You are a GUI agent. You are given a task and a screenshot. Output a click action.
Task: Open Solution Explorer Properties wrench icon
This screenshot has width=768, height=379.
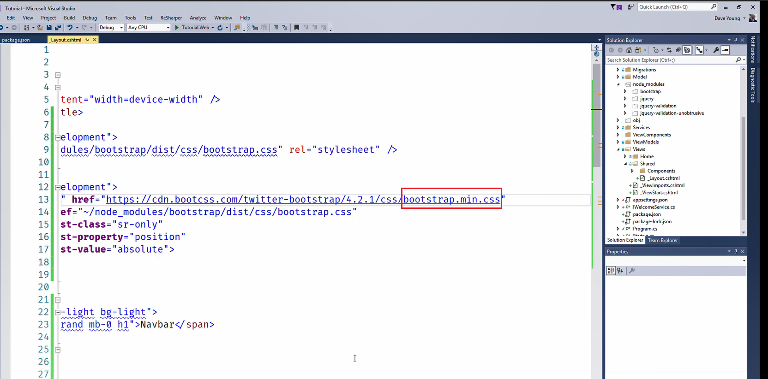(x=716, y=50)
